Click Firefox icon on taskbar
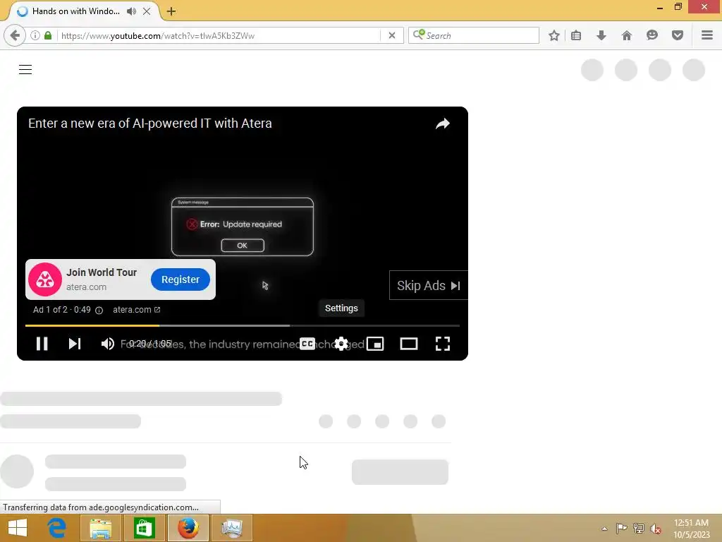 click(188, 528)
